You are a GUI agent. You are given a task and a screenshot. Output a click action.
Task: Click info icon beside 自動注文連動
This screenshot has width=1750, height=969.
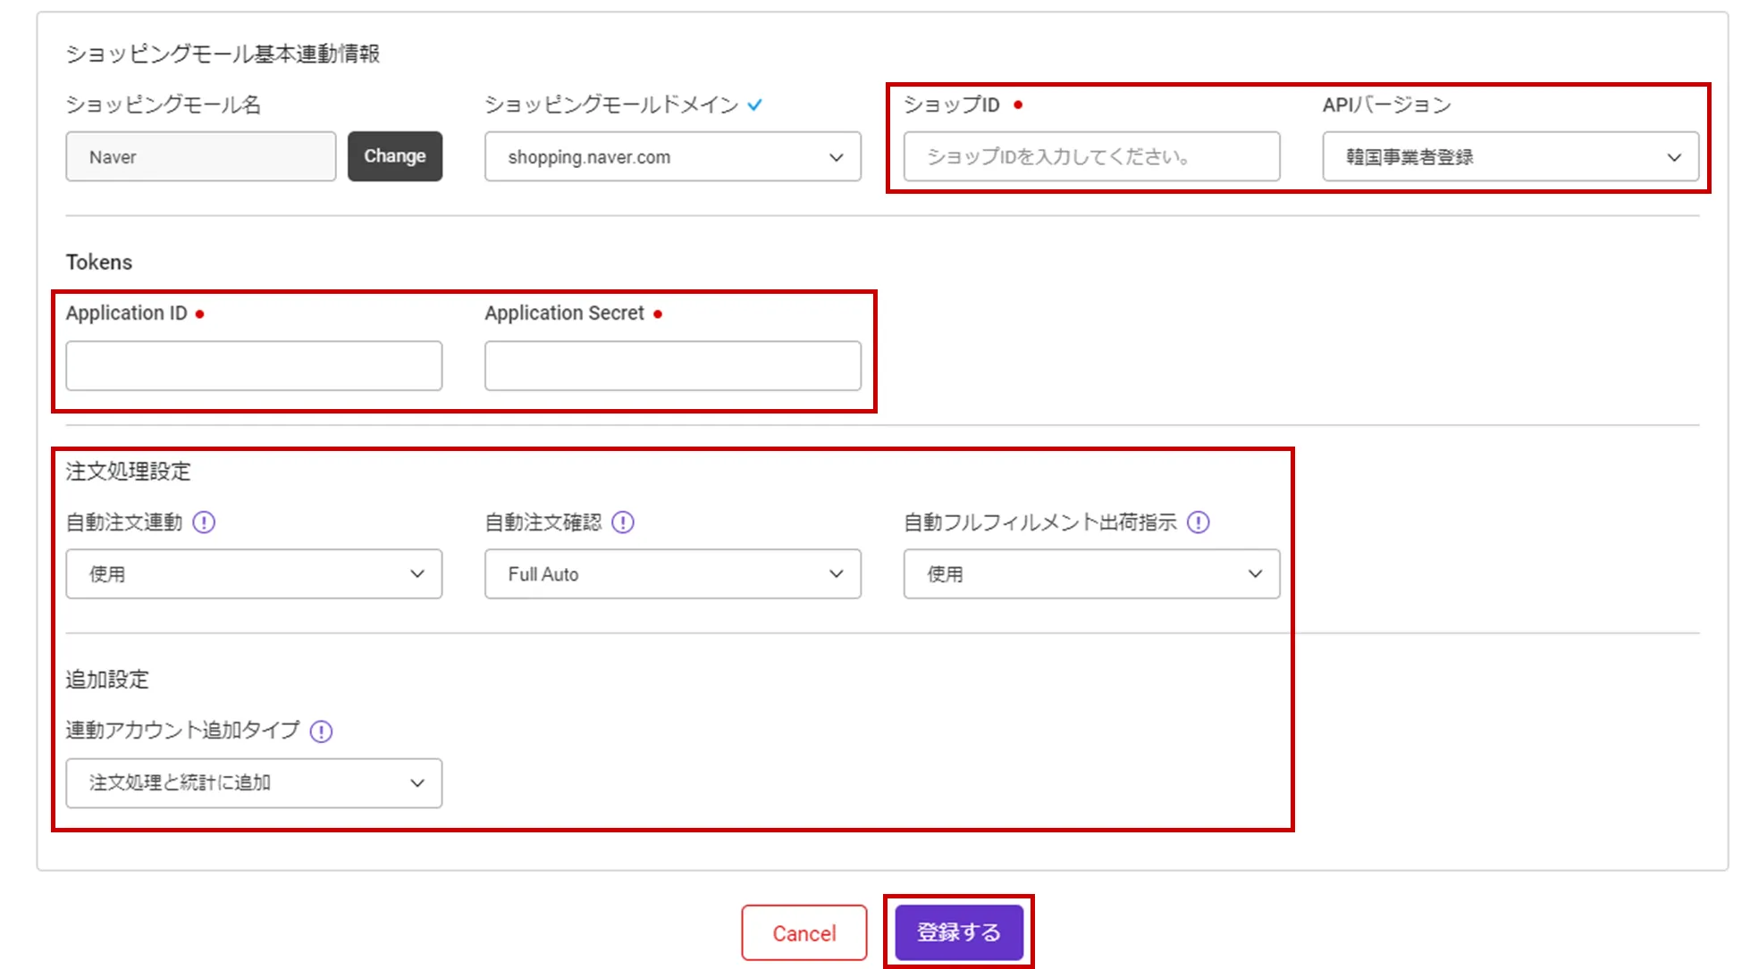coord(204,522)
